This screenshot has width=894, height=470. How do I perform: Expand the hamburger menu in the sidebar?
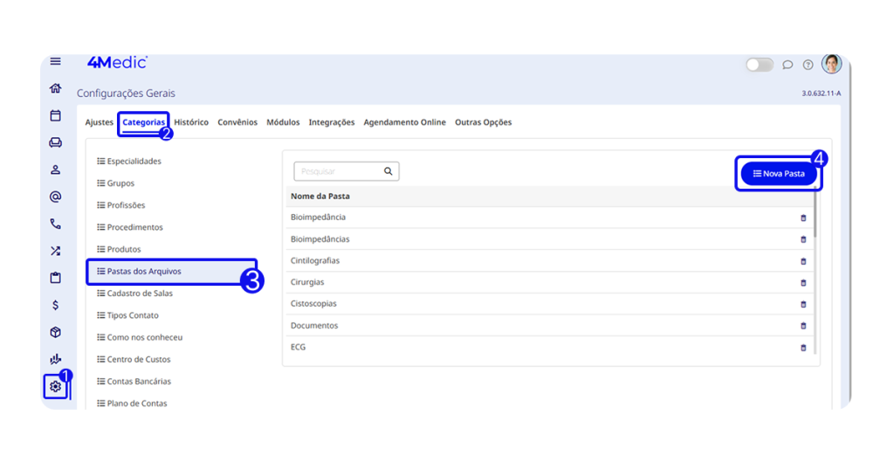point(56,61)
